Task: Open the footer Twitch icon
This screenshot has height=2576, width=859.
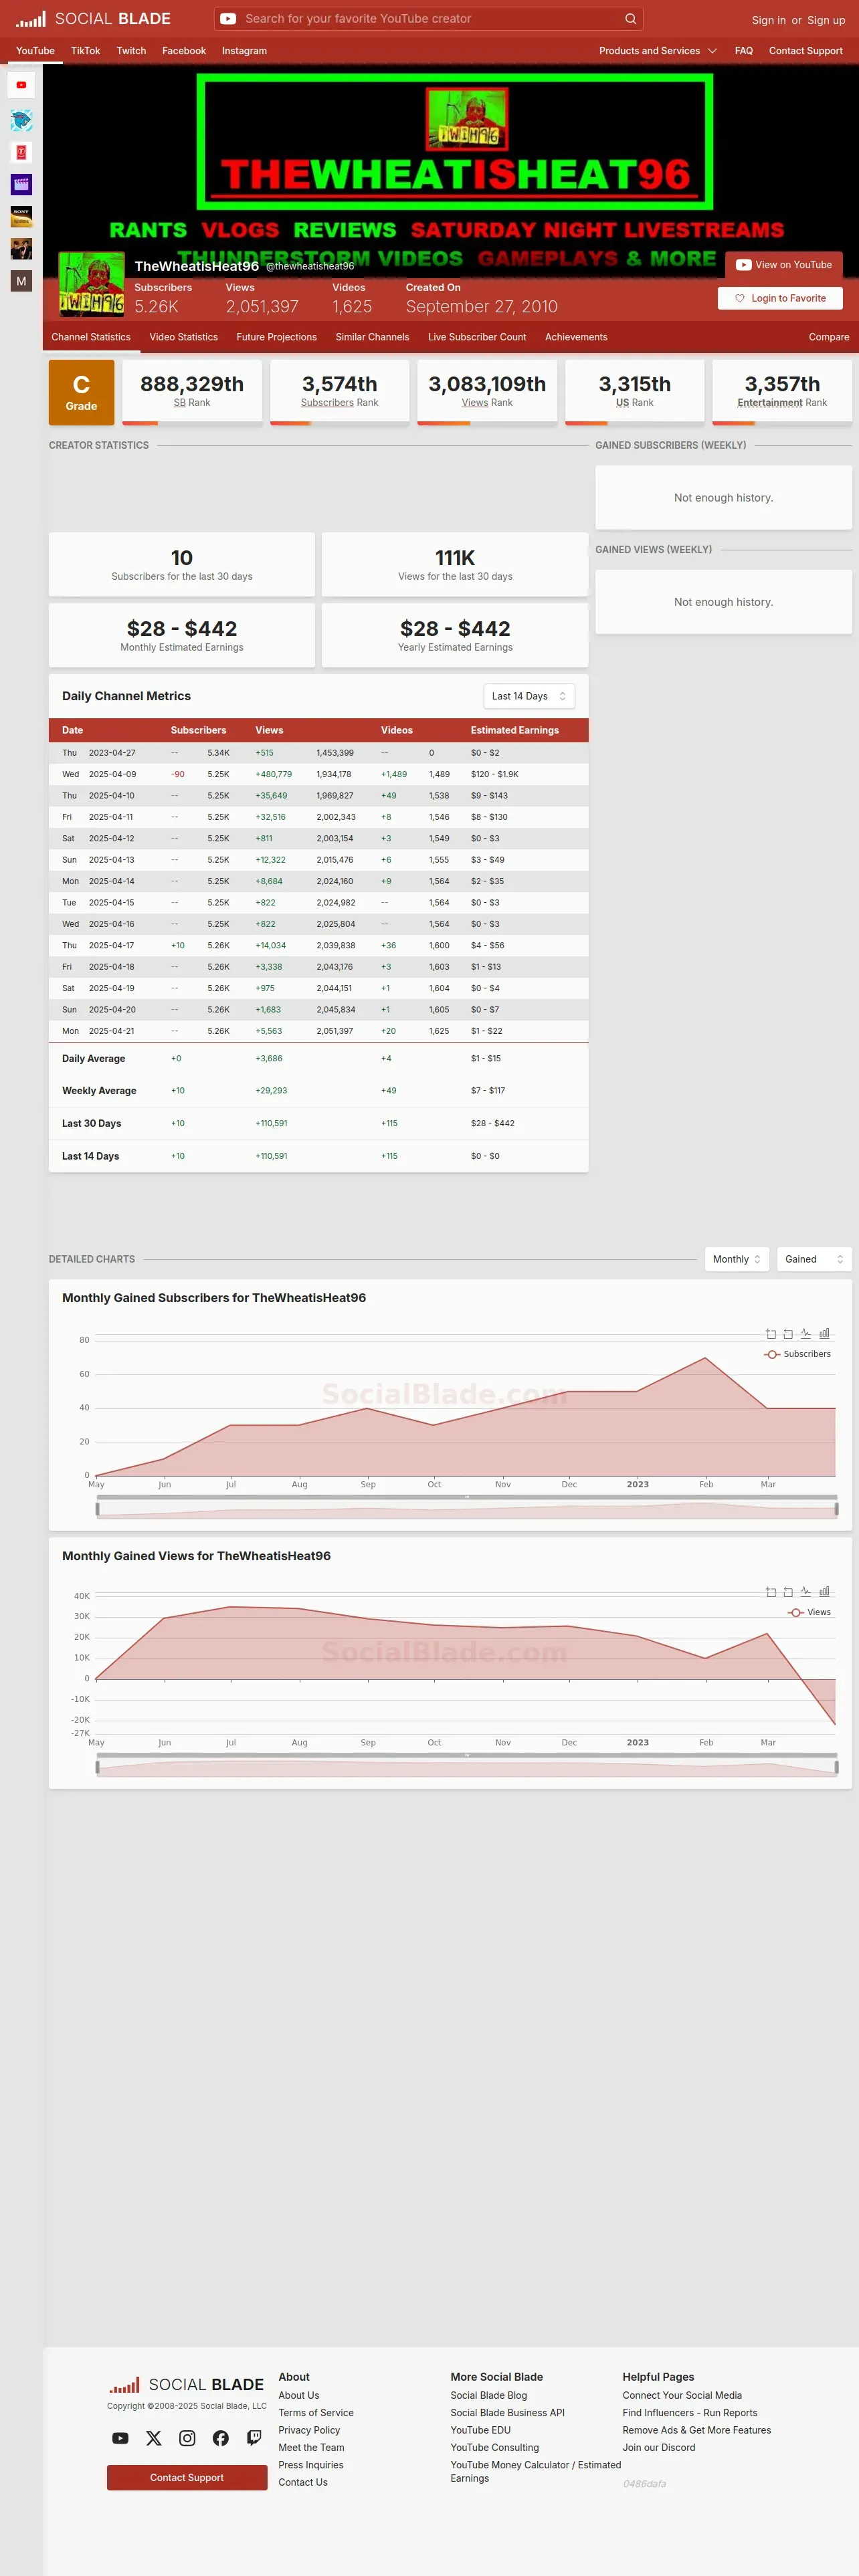Action: (254, 2438)
